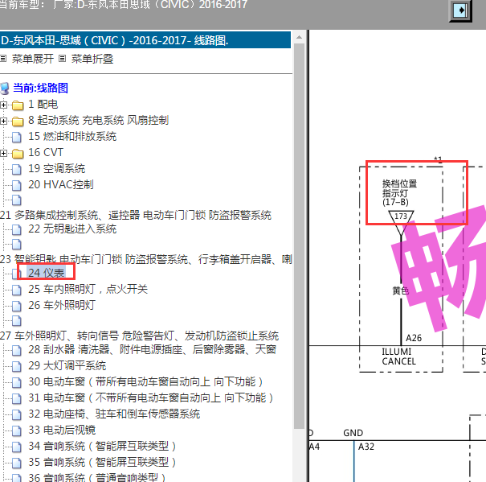486x482 pixels.
Task: Click the page icon for 31 电动车窗
Action: pyautogui.click(x=17, y=399)
